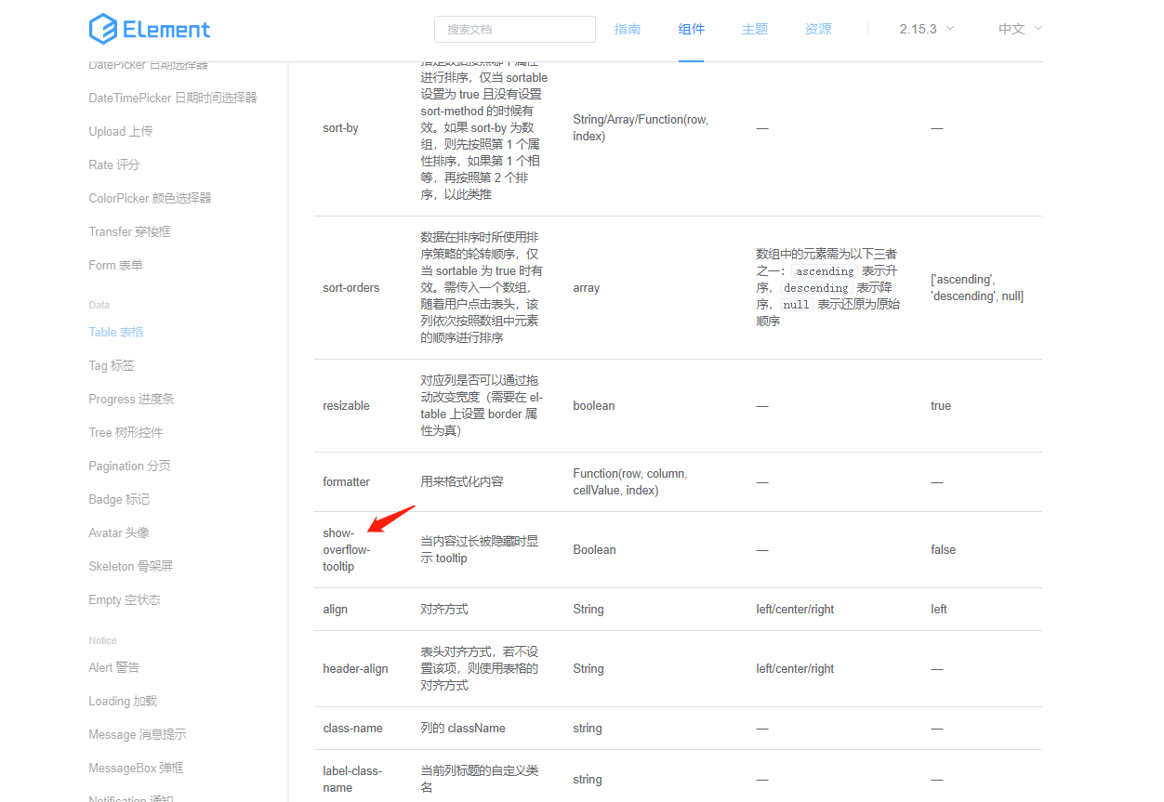Open the 中文 language switcher dropdown
1164x802 pixels.
(1012, 29)
